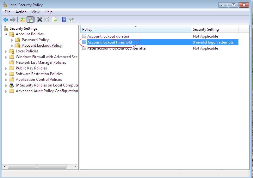Open the Help menu

[x=48, y=12]
